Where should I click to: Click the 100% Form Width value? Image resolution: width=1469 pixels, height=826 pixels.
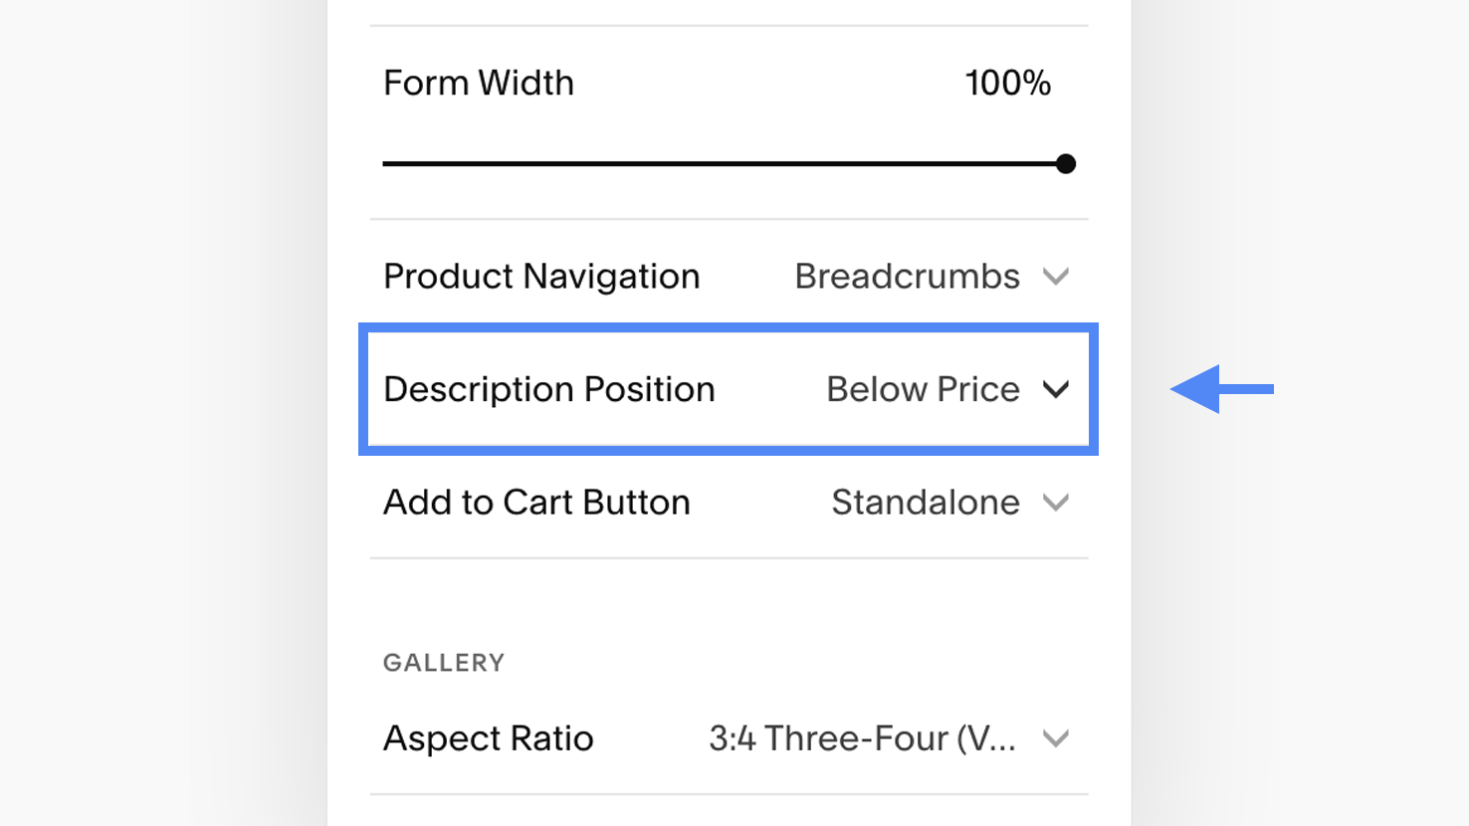point(1007,84)
